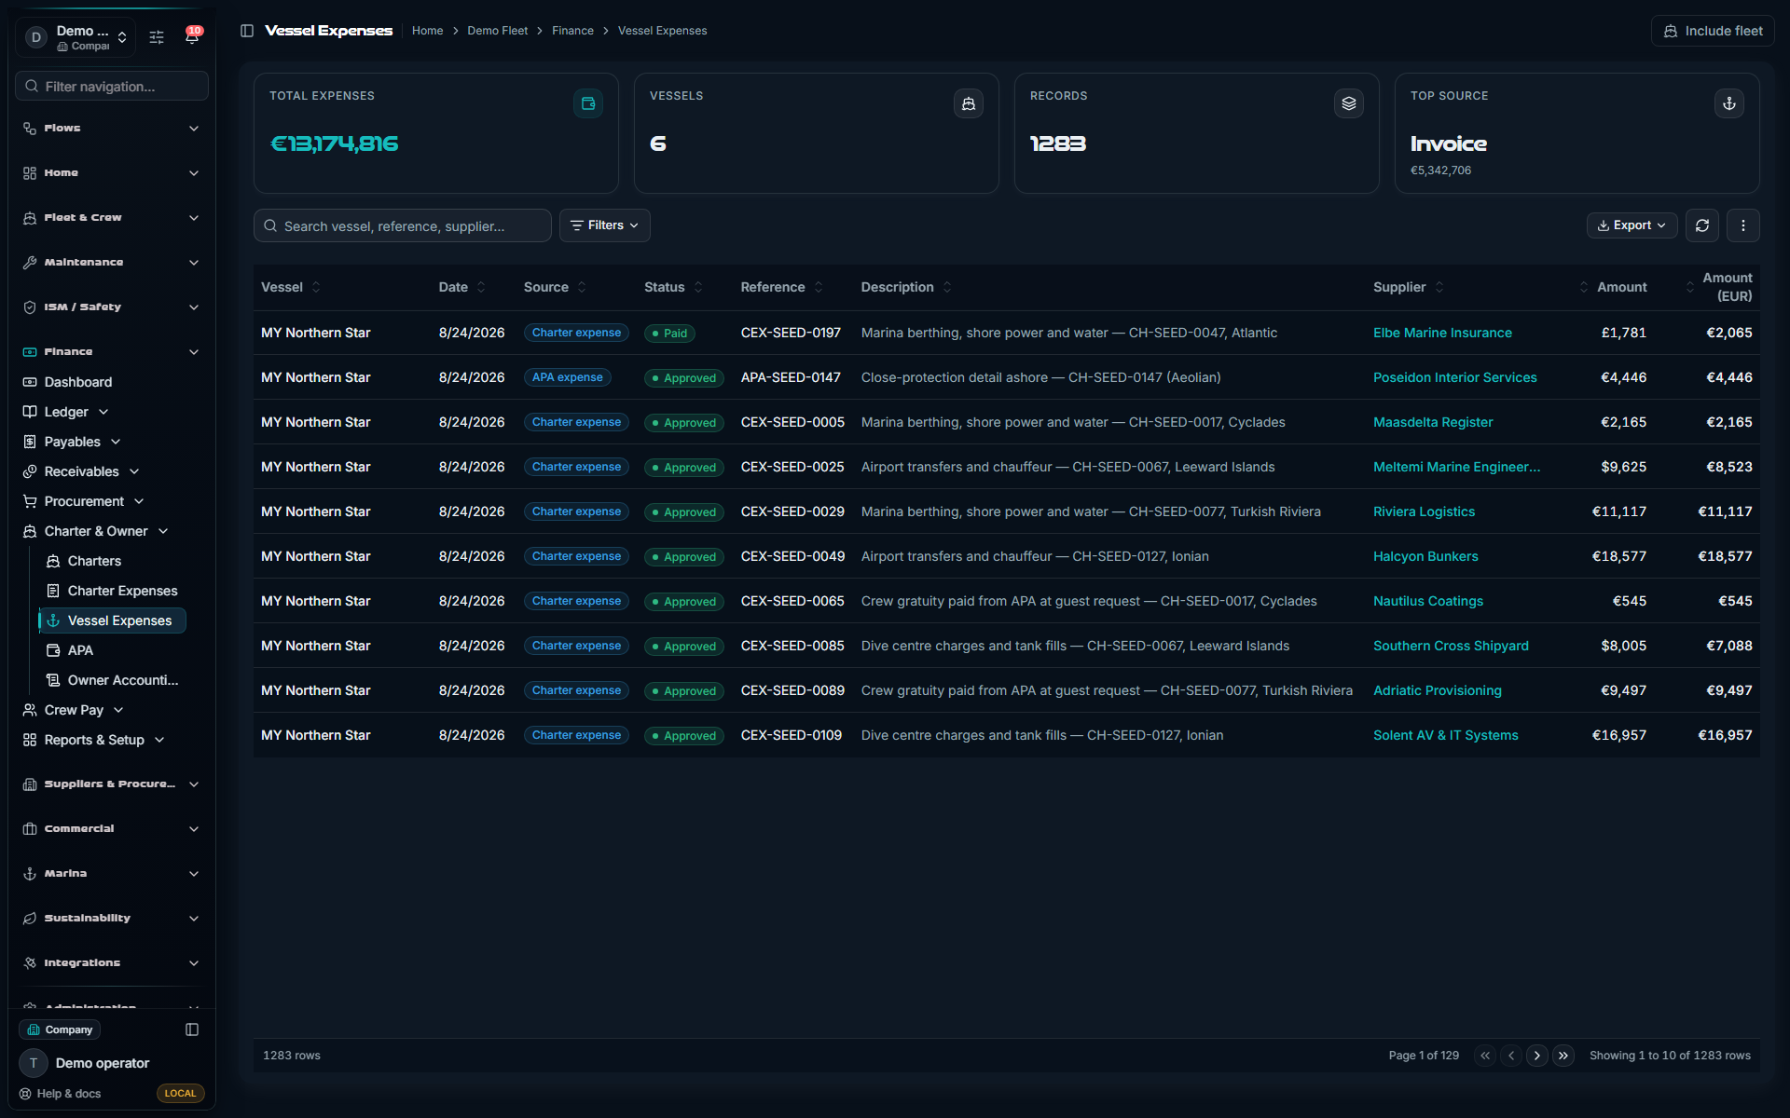Open the Demo company switcher
Viewport: 1790px width, 1118px height.
click(x=76, y=37)
